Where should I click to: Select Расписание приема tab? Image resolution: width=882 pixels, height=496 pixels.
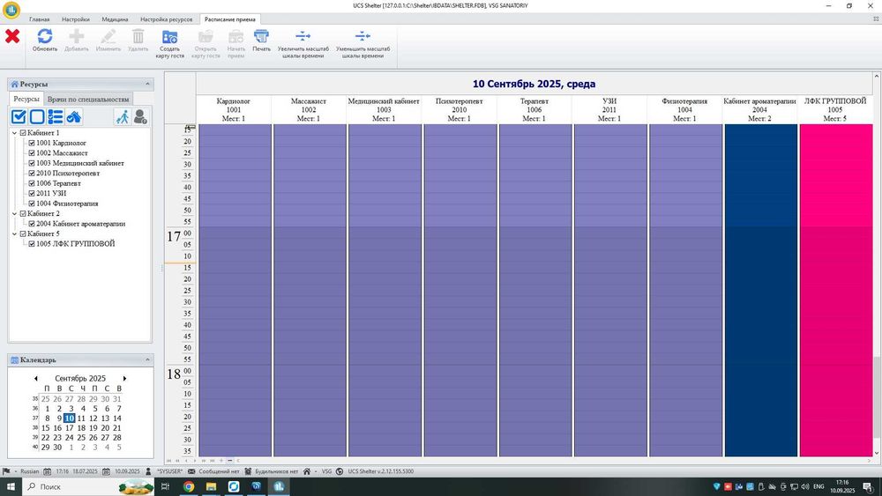[x=230, y=19]
